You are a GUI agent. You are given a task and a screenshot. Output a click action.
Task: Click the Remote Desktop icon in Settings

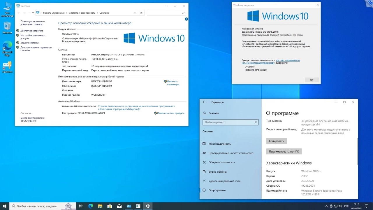coord(204,181)
